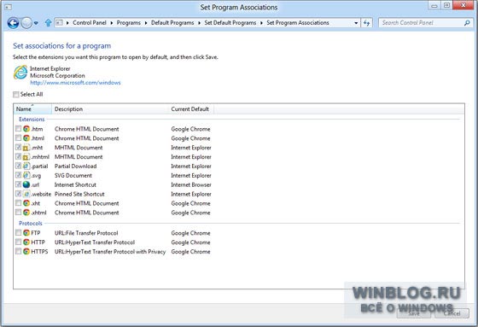Click the window system menu icon in title bar
This screenshot has width=478, height=327.
point(9,7)
